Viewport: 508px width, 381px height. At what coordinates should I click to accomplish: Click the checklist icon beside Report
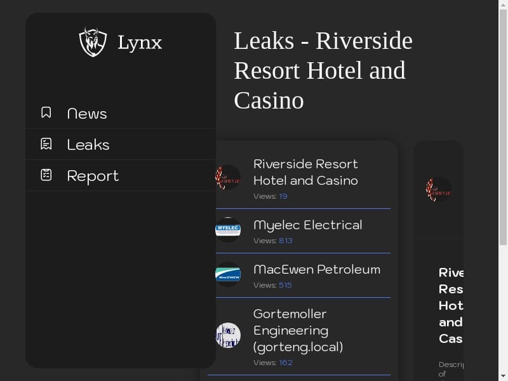tap(46, 175)
